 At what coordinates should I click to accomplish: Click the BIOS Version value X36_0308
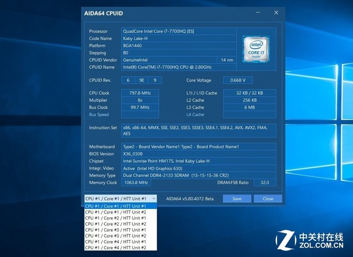(199, 154)
